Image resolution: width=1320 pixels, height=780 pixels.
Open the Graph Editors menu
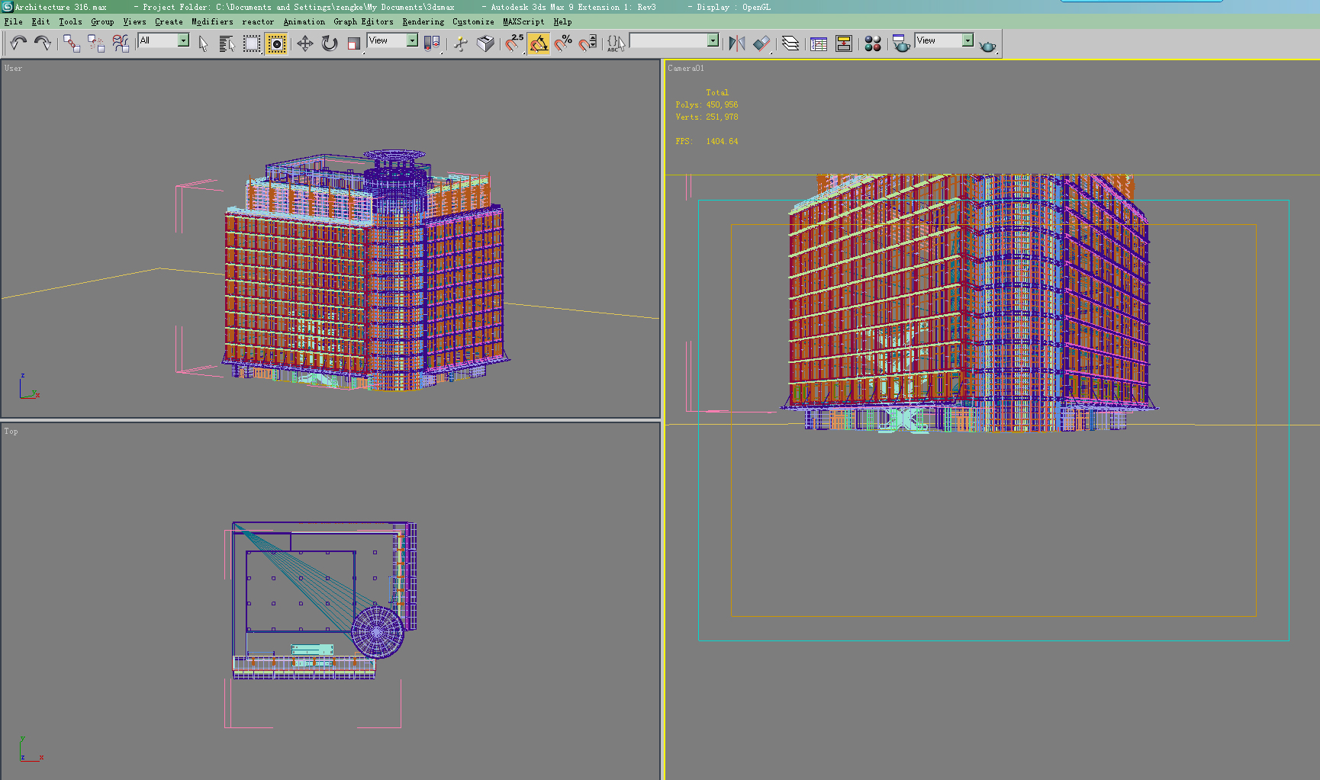pos(363,21)
